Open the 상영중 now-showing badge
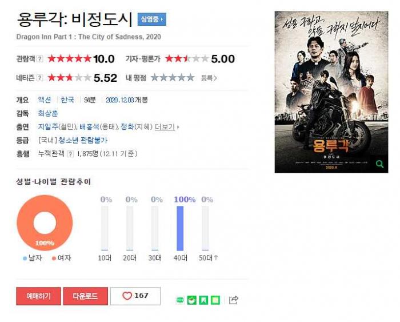The image size is (400, 322). pos(152,19)
